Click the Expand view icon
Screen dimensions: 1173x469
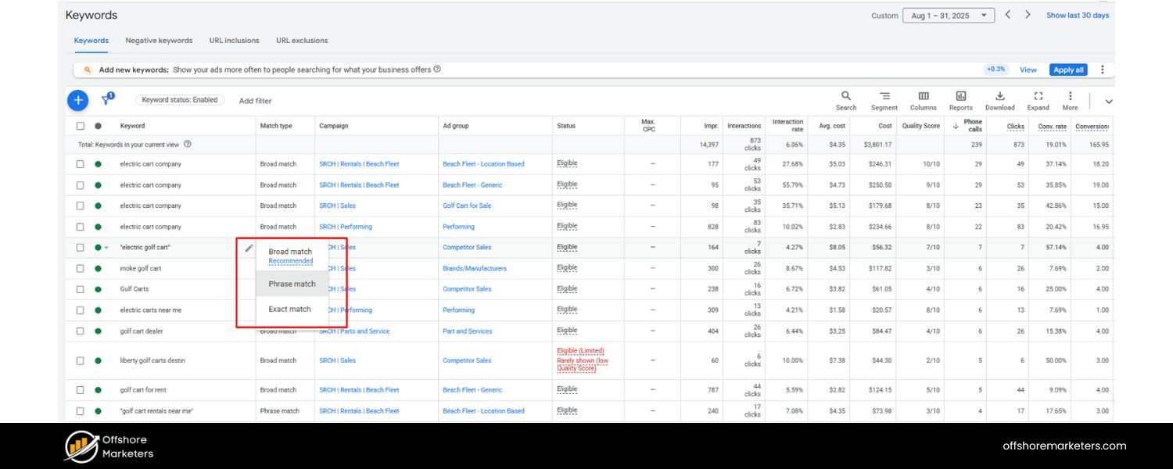1038,96
